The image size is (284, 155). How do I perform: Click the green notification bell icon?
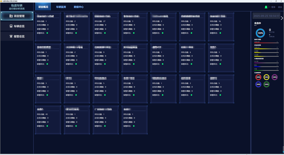click(x=266, y=7)
